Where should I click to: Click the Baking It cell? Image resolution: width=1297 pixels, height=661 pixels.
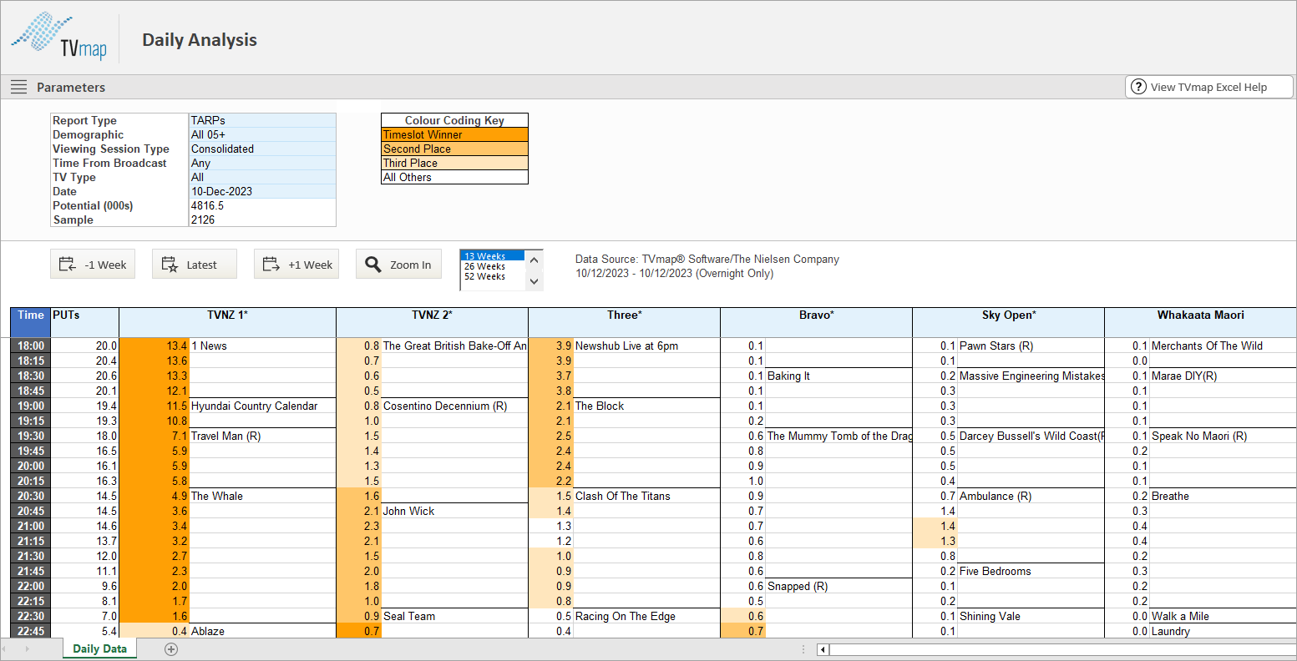pyautogui.click(x=838, y=376)
